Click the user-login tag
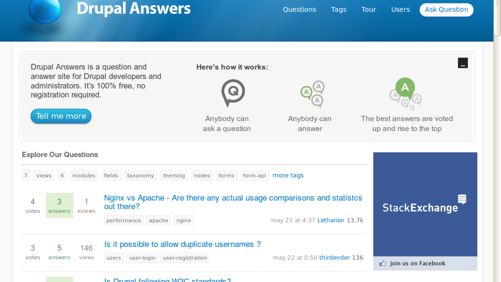The height and width of the screenshot is (282, 501). [142, 258]
